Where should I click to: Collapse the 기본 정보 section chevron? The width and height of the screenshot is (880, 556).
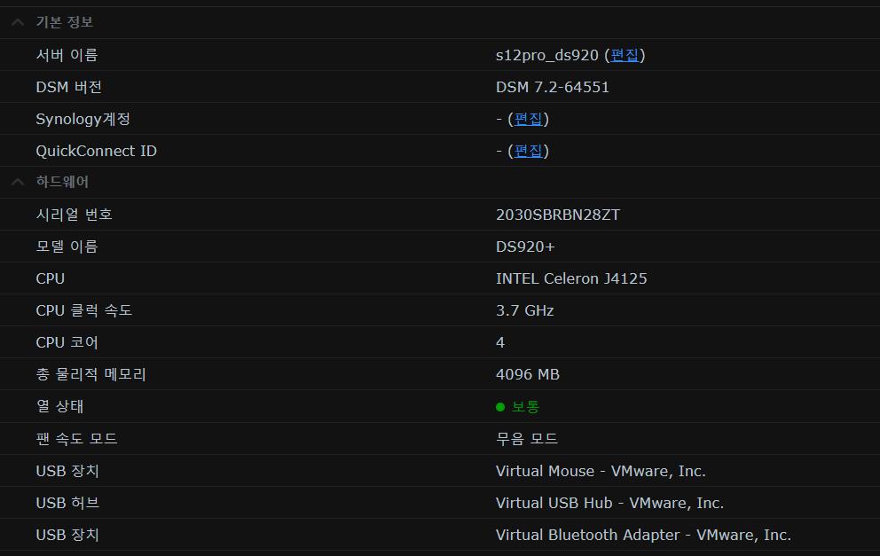17,22
